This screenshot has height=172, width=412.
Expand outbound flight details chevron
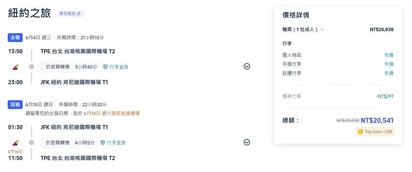pos(247,67)
